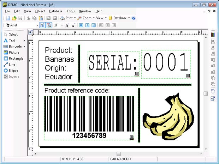Screen dimensions: 219x164
Task: Choose the Line tool
Action: point(9,65)
